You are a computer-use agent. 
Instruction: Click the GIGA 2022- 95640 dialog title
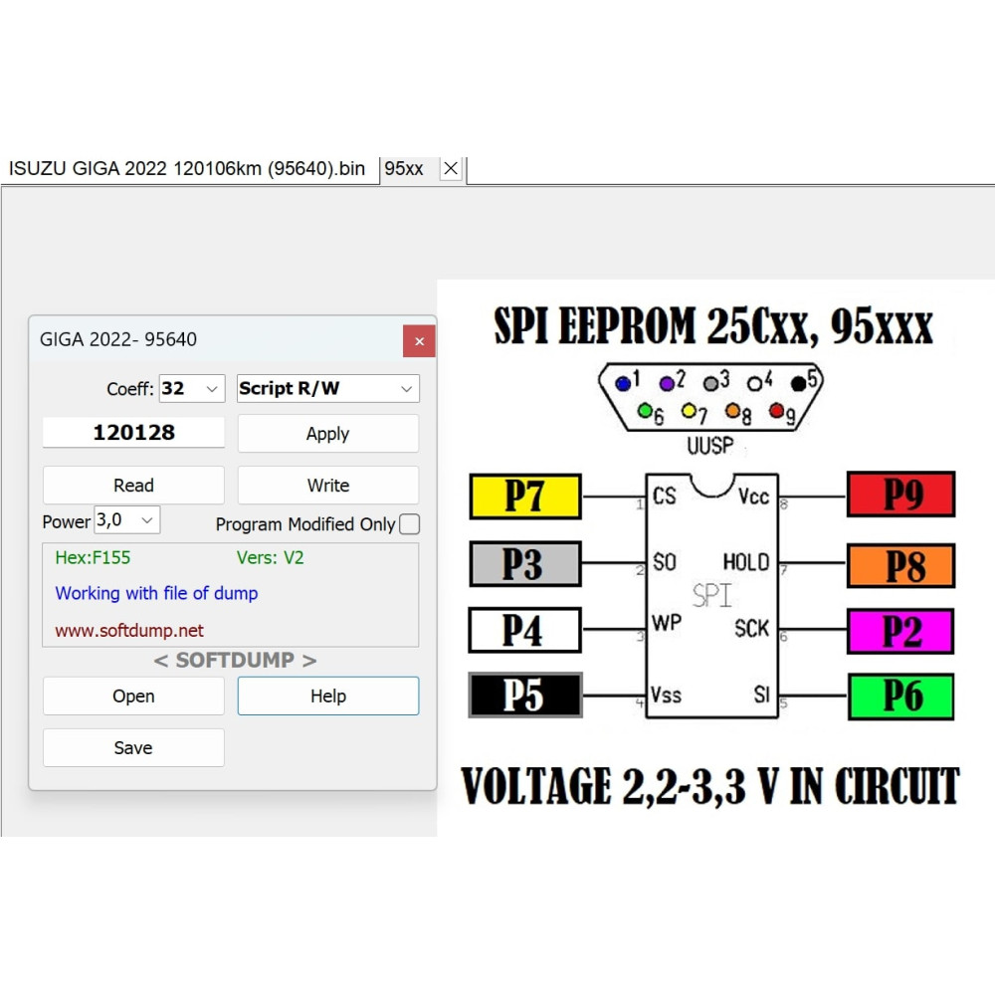click(x=118, y=339)
